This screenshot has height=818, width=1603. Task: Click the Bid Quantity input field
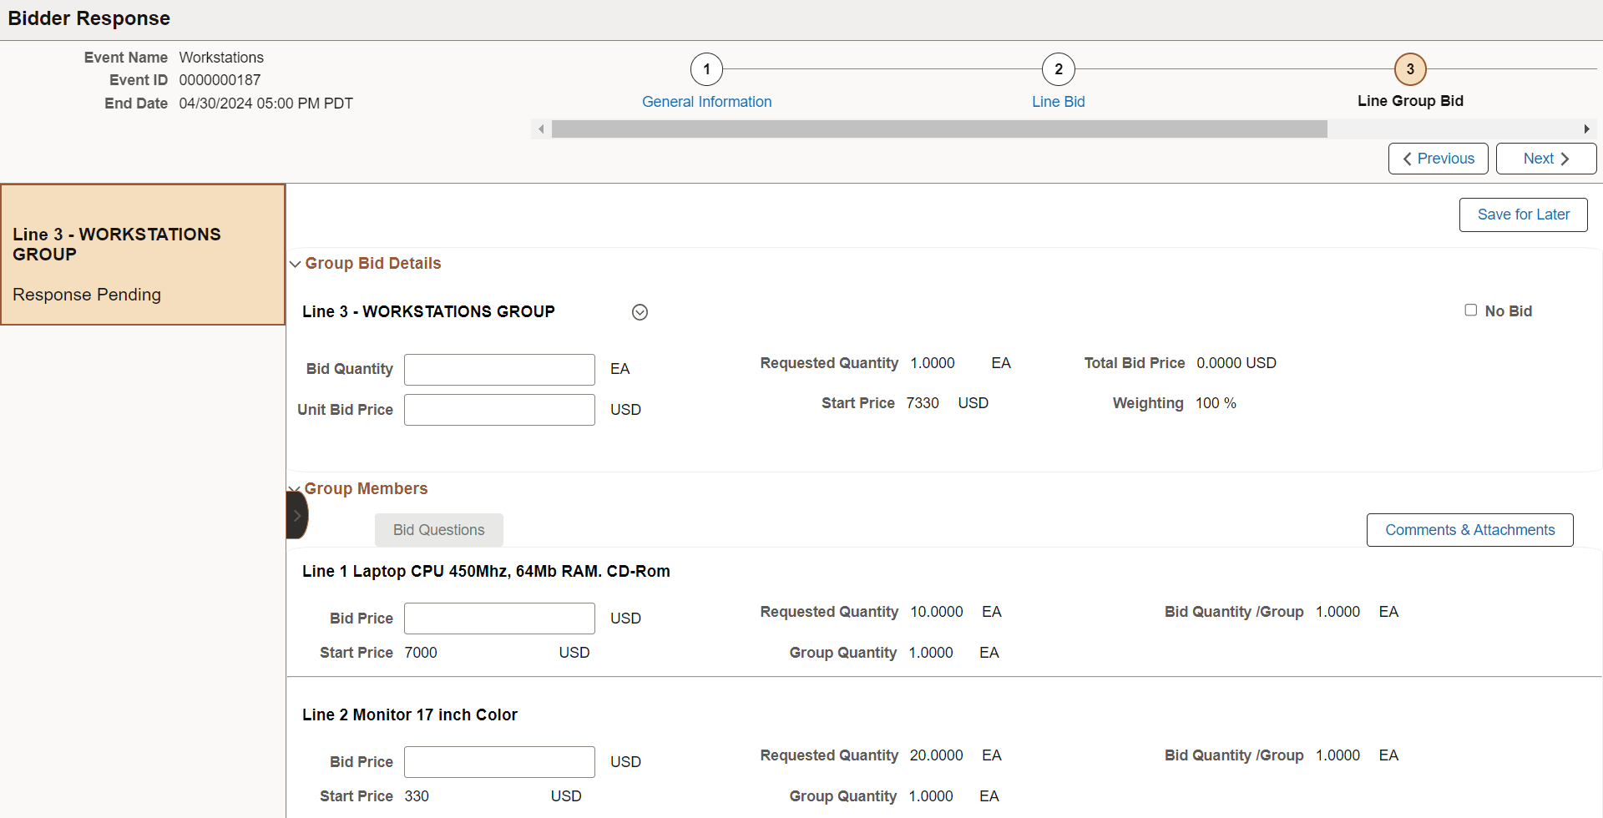click(x=498, y=369)
